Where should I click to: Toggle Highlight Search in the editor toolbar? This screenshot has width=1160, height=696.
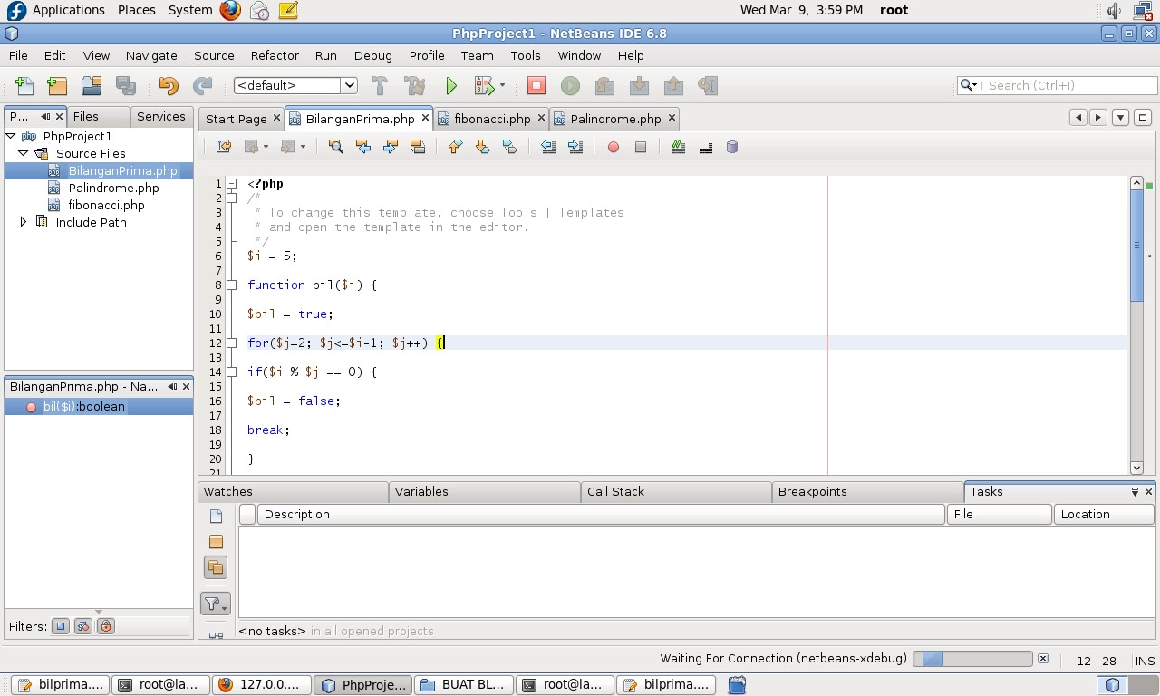pyautogui.click(x=418, y=147)
